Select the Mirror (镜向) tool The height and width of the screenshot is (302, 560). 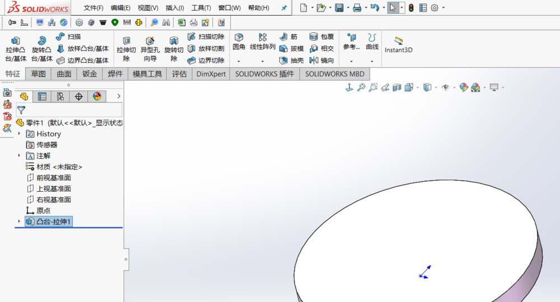[321, 60]
